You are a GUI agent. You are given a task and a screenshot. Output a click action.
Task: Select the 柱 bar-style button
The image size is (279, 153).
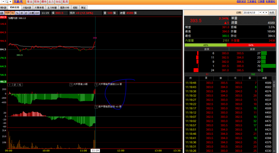20,85
